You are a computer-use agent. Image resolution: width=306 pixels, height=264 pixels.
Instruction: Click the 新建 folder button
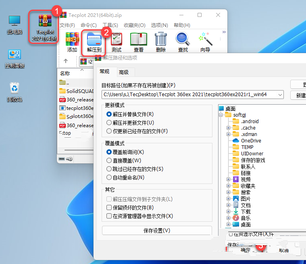(x=299, y=95)
